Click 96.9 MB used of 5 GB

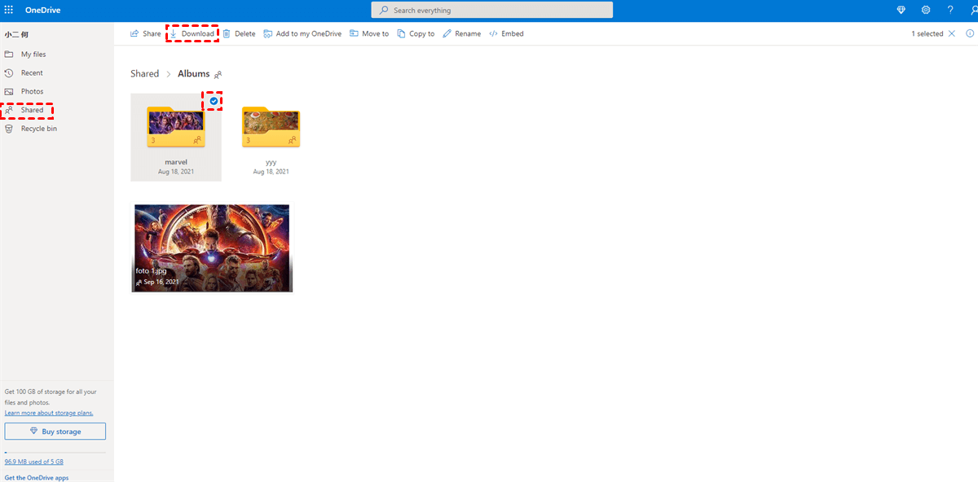[34, 462]
